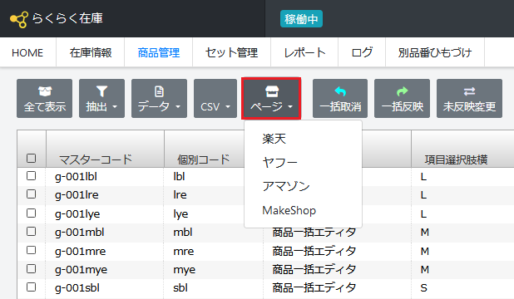Expand the CSV dropdown button
Screen dimensions: 514x299
tap(215, 98)
